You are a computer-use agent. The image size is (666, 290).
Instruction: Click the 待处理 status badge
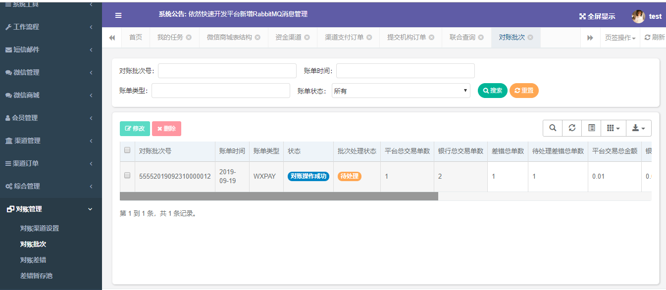350,176
